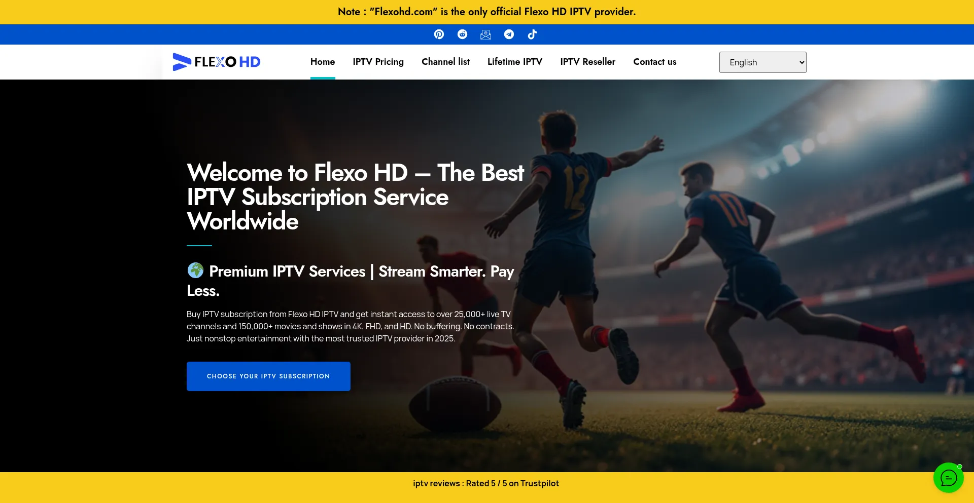Click the Flexo HD logo
Viewport: 974px width, 503px height.
click(217, 62)
